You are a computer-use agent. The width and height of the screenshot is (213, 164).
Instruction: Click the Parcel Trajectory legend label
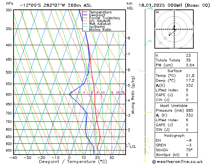105,18
